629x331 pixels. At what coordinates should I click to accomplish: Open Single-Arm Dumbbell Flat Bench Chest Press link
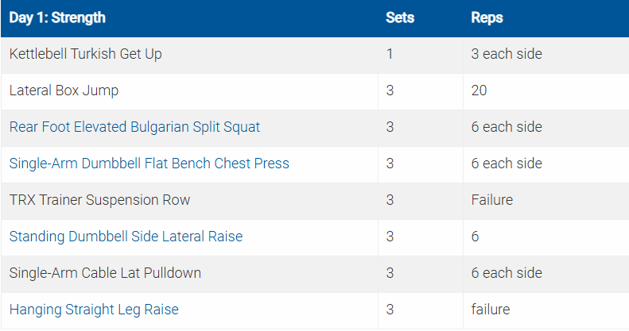click(x=149, y=164)
